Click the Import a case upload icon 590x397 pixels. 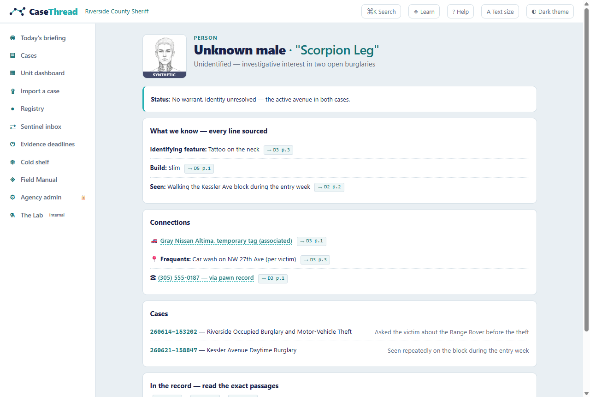pyautogui.click(x=12, y=91)
